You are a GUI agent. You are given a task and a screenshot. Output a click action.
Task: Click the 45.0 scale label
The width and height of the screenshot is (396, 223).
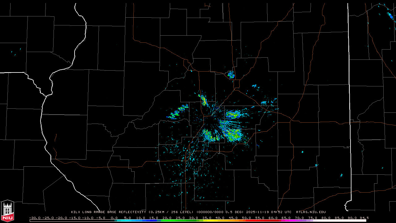point(234,218)
